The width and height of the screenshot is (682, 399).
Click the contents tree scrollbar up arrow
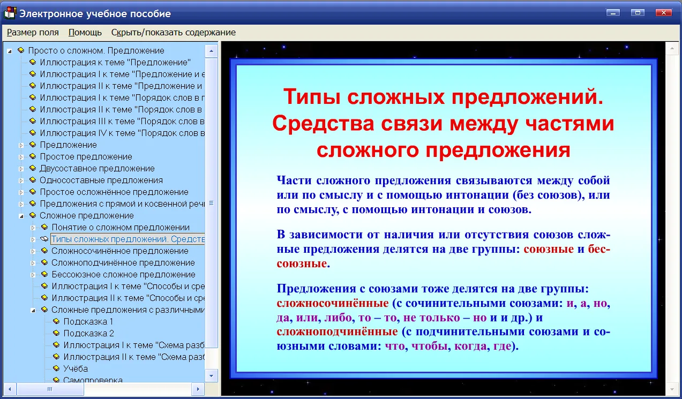coord(212,50)
